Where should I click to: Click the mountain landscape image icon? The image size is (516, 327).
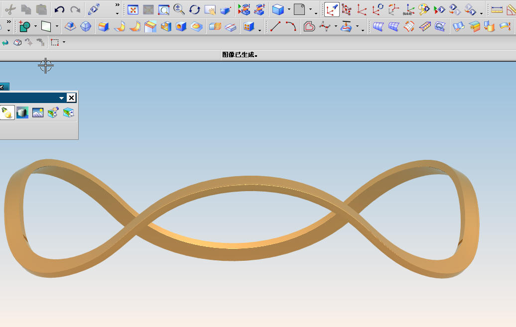(x=38, y=112)
